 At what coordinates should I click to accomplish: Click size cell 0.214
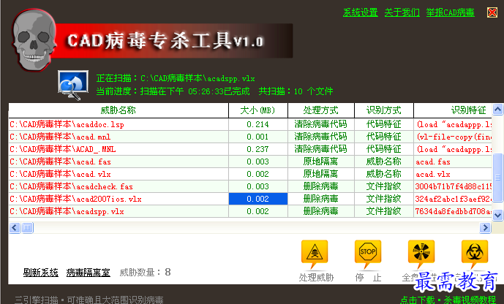pos(257,124)
